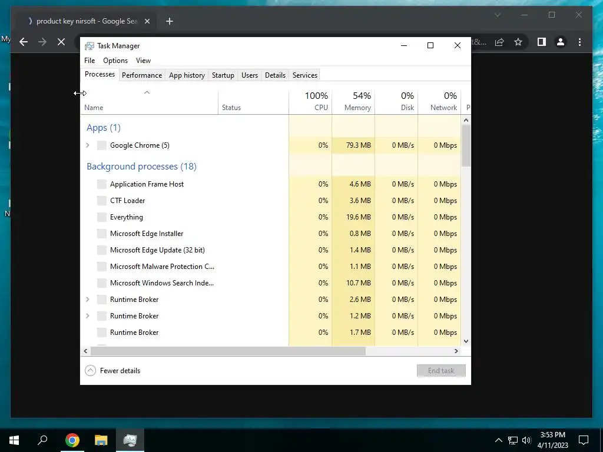Click the Google Chrome process icon
The width and height of the screenshot is (603, 452).
101,145
